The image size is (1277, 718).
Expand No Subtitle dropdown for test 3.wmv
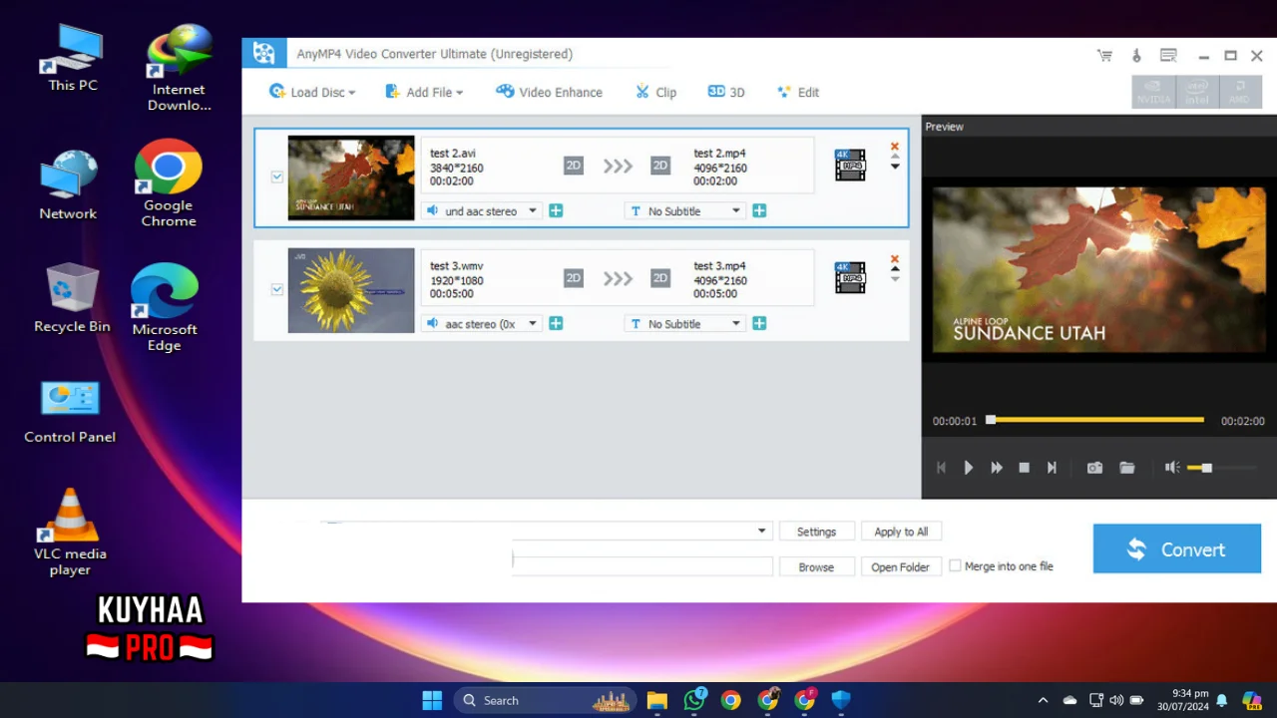[736, 324]
